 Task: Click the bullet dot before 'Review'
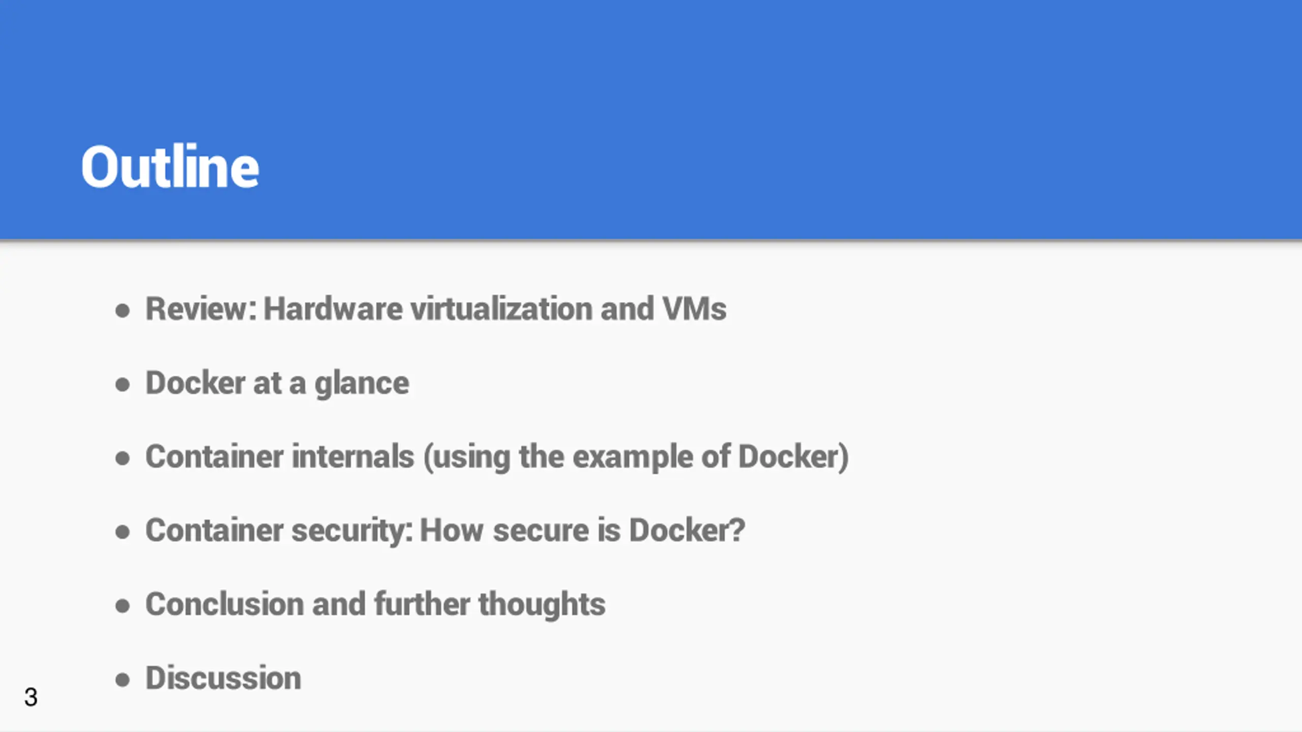click(x=123, y=311)
